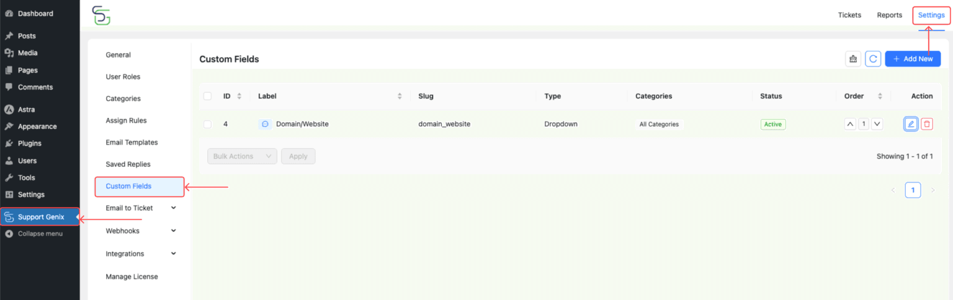Select Manage License menu item
953x300 pixels.
point(132,276)
